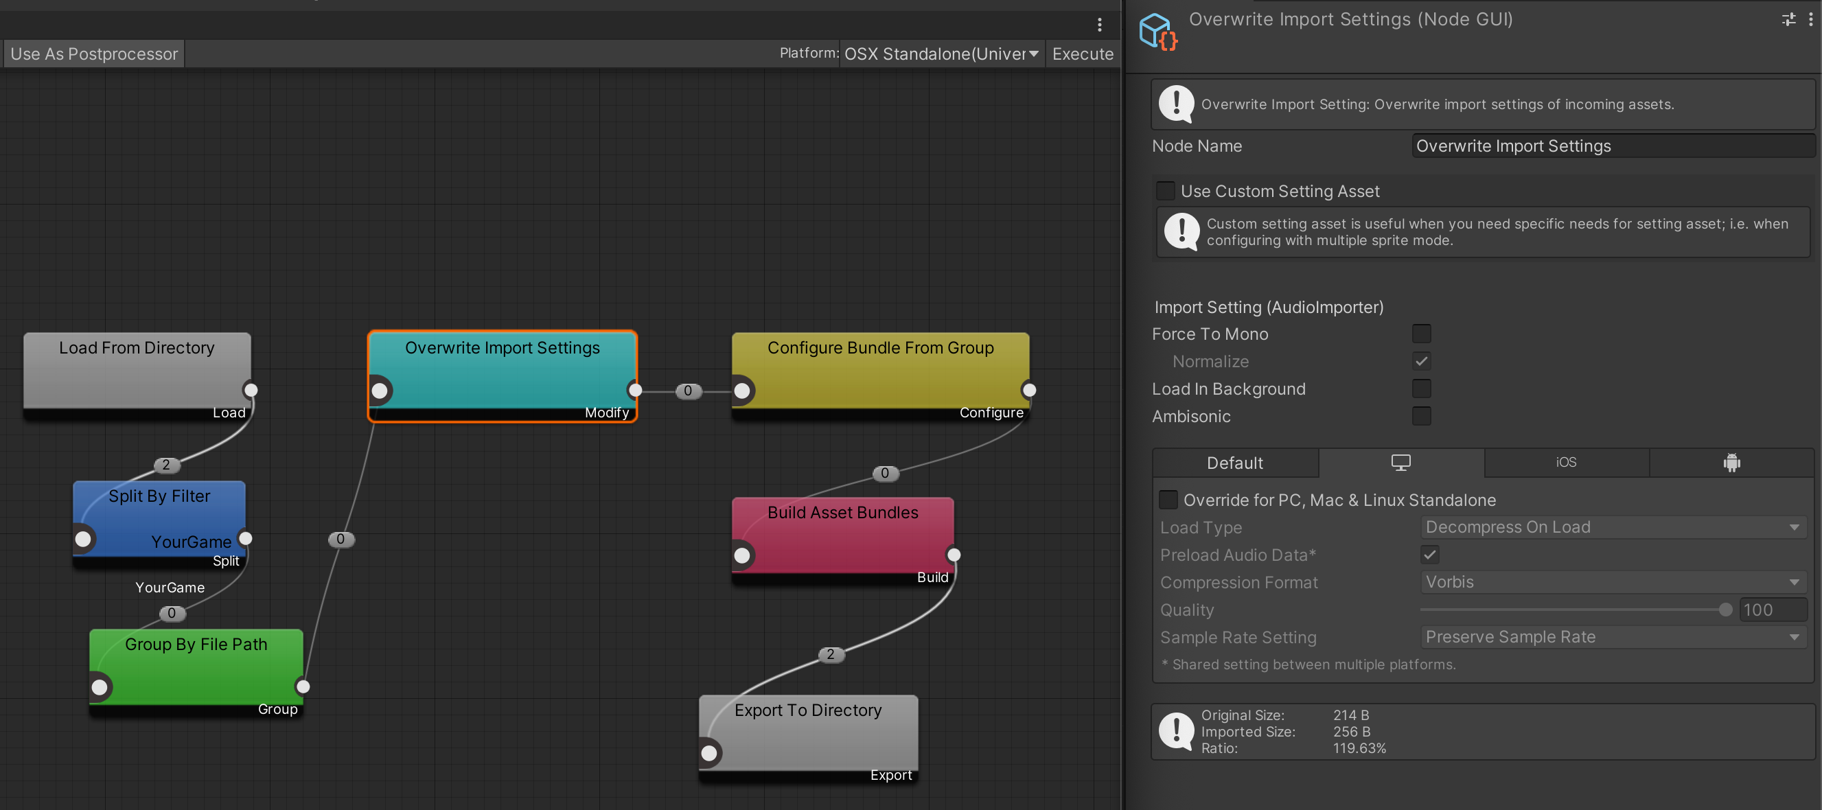The image size is (1822, 810).
Task: Open the Compression Format Vorbis dropdown
Action: 1613,582
